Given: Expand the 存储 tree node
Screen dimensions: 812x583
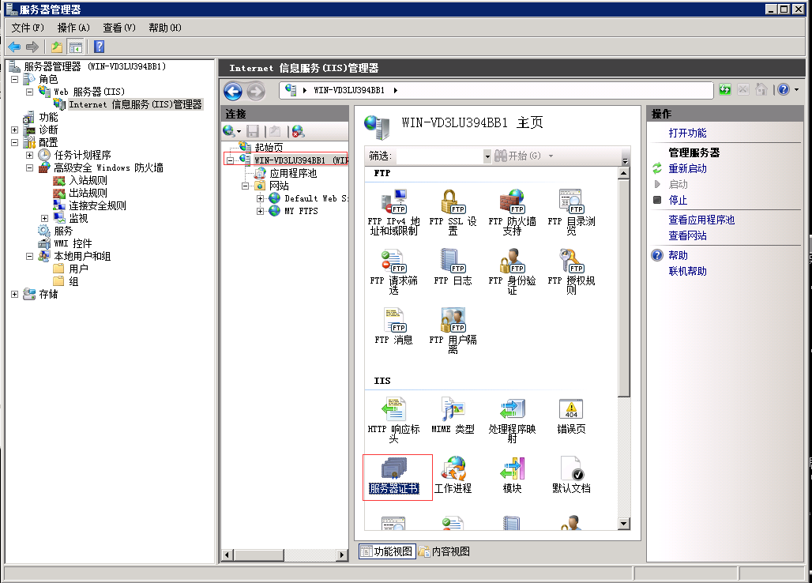Looking at the screenshot, I should (14, 294).
